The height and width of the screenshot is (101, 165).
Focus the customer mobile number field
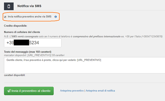[33, 43]
